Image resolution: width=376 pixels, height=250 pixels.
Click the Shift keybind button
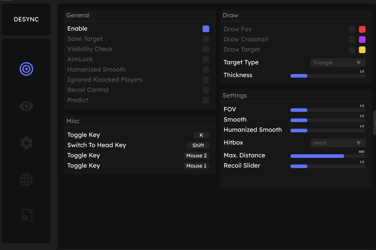[x=198, y=145]
